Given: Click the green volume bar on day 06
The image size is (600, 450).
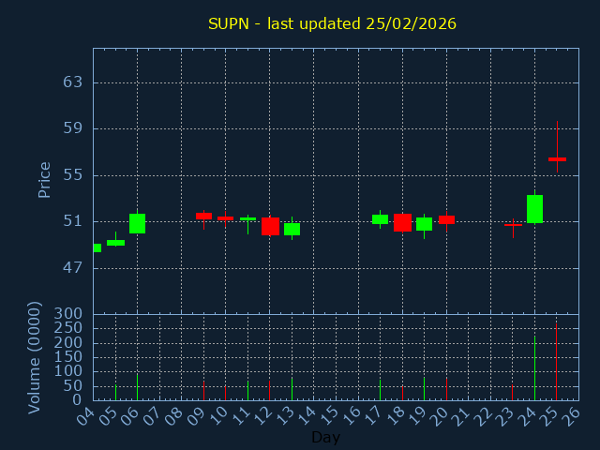Looking at the screenshot, I should [x=137, y=387].
